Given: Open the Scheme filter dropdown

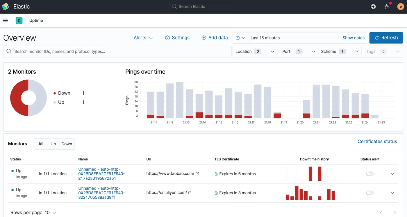Looking at the screenshot, I should (x=340, y=52).
